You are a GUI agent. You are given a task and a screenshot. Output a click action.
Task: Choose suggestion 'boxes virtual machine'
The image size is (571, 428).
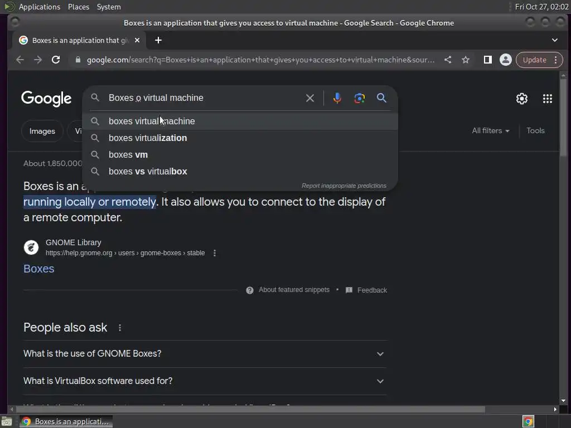[x=240, y=121]
